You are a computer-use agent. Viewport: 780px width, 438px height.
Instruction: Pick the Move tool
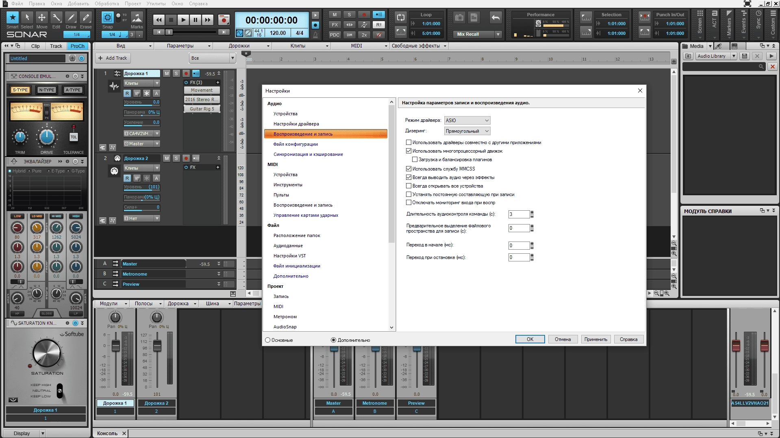[42, 17]
